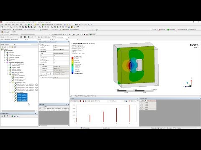Click the Solve toolbar button

37,25
